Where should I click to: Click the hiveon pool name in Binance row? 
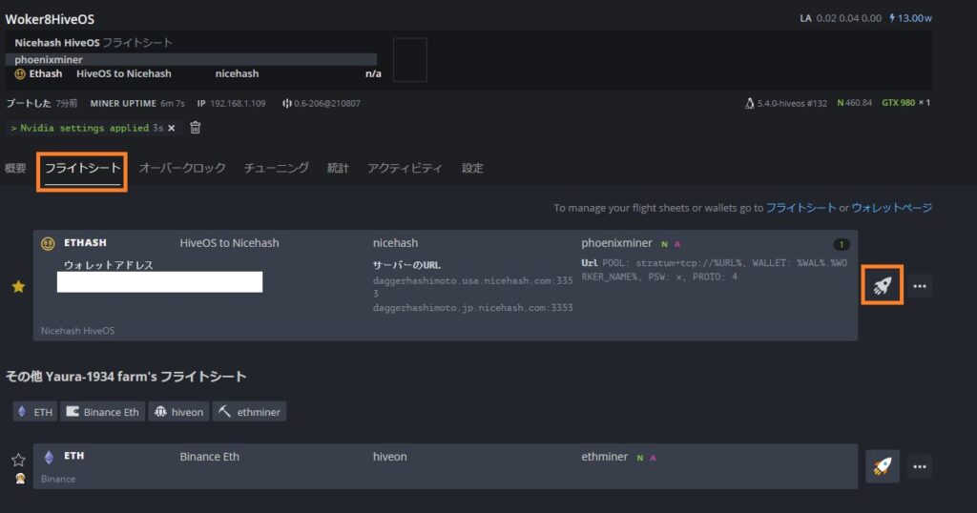tap(389, 457)
